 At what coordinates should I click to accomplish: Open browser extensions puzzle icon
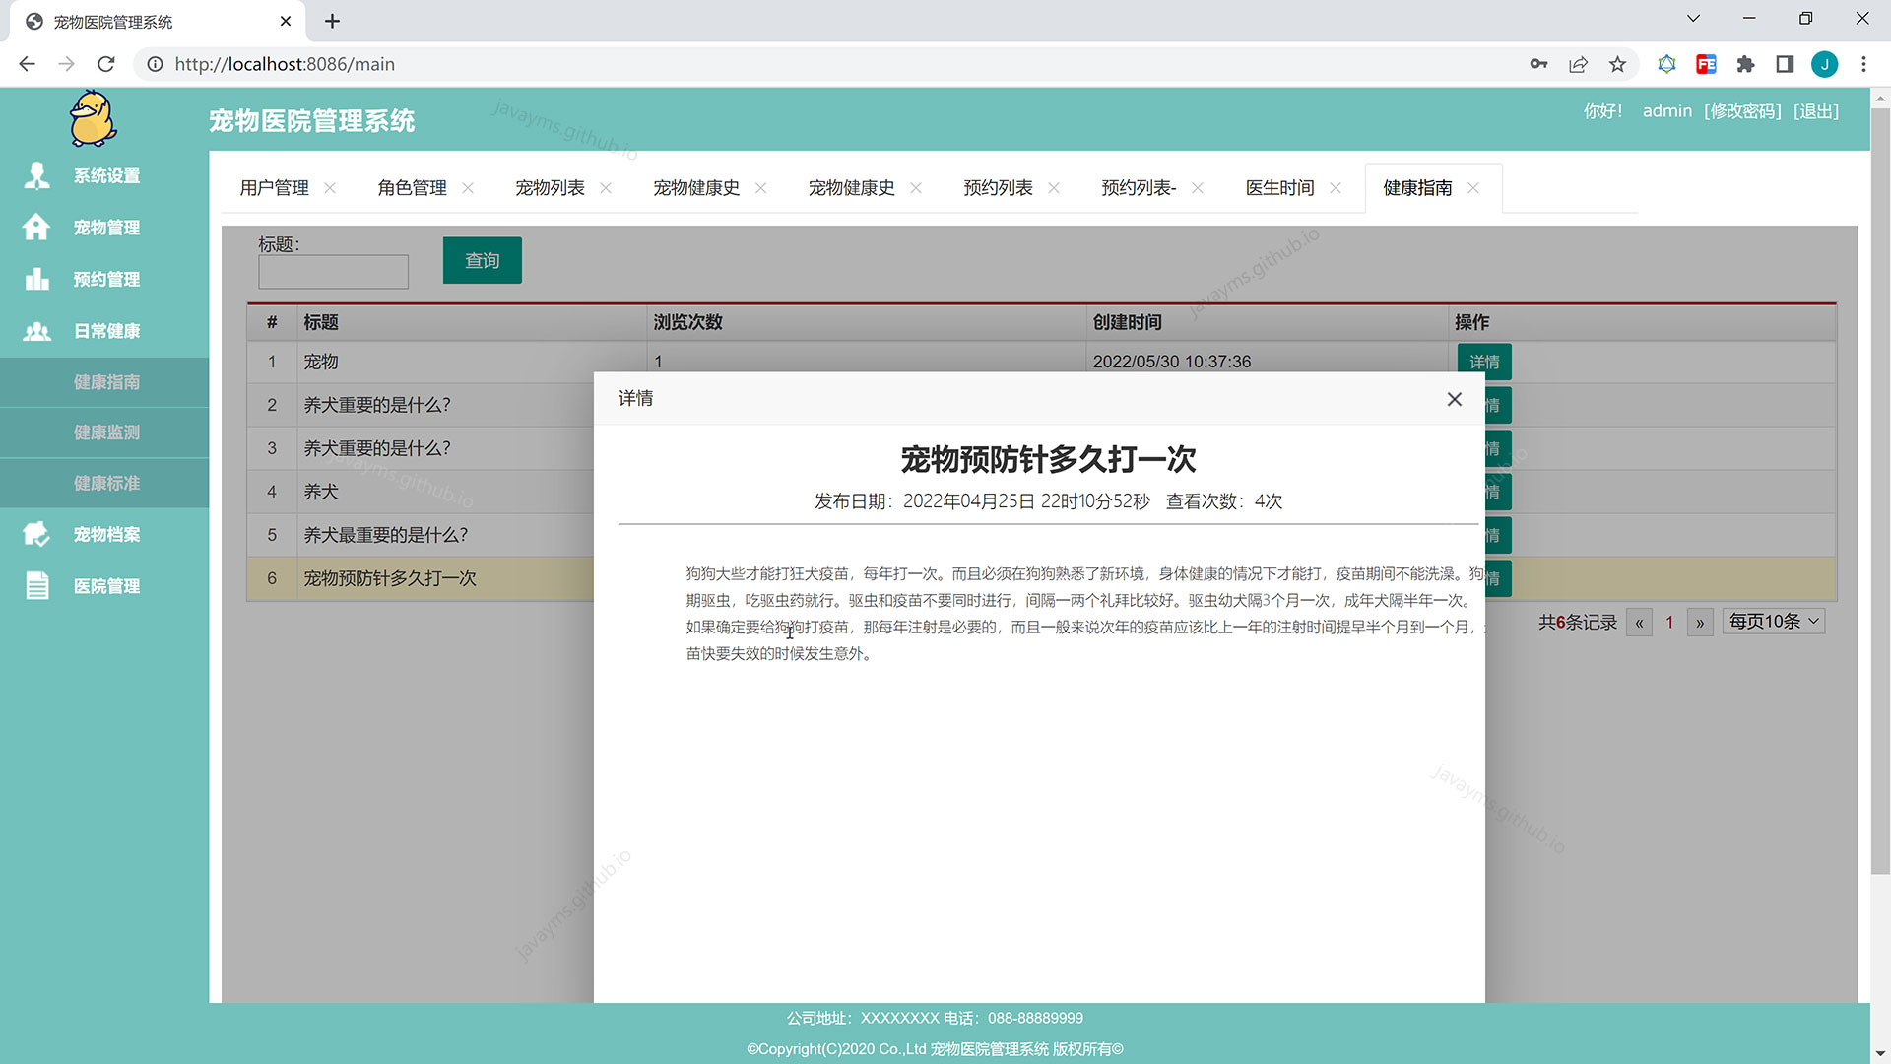[1745, 64]
